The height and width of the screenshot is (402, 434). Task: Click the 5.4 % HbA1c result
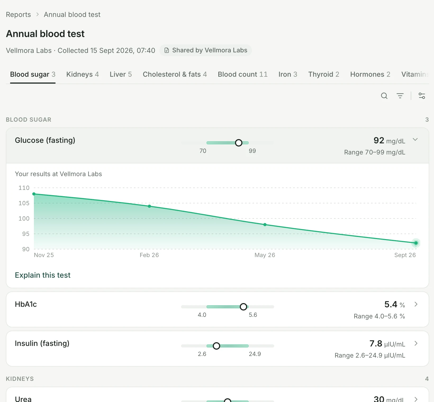click(x=395, y=304)
